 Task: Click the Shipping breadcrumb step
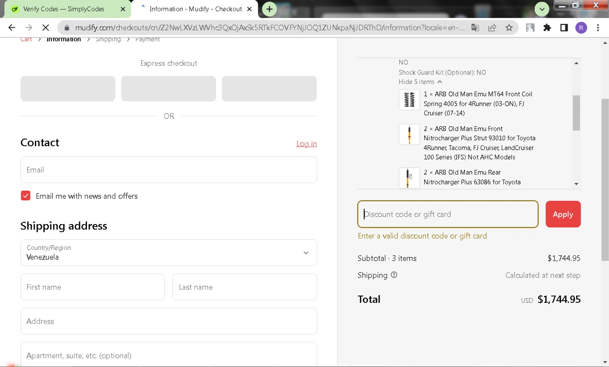(108, 39)
